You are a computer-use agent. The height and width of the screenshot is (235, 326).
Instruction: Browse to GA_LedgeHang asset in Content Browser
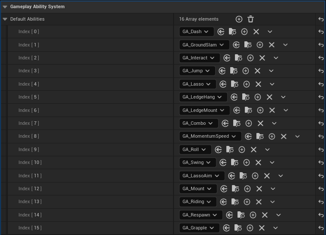click(246, 97)
